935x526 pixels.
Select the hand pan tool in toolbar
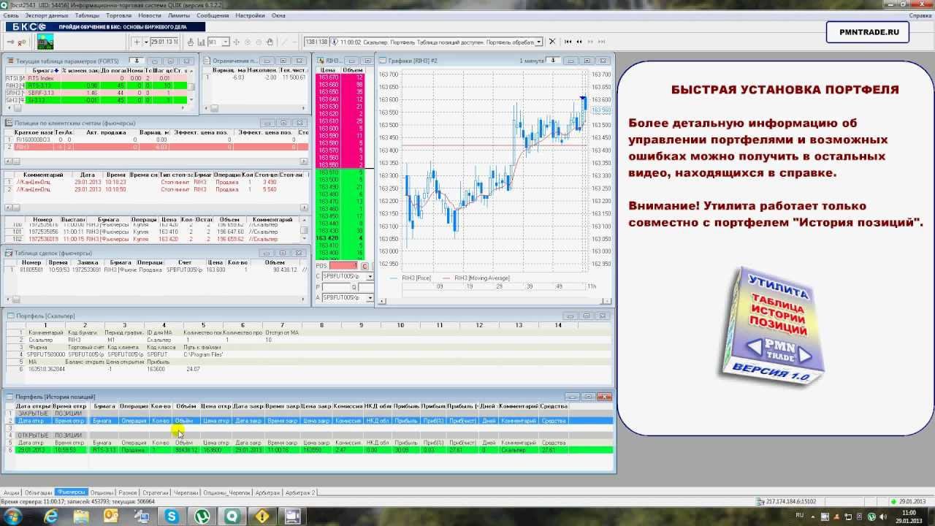pos(270,42)
